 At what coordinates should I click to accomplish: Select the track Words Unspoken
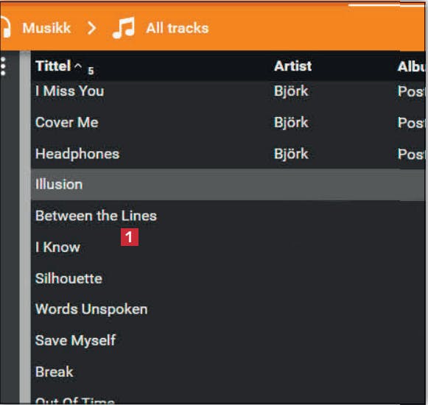pyautogui.click(x=228, y=309)
